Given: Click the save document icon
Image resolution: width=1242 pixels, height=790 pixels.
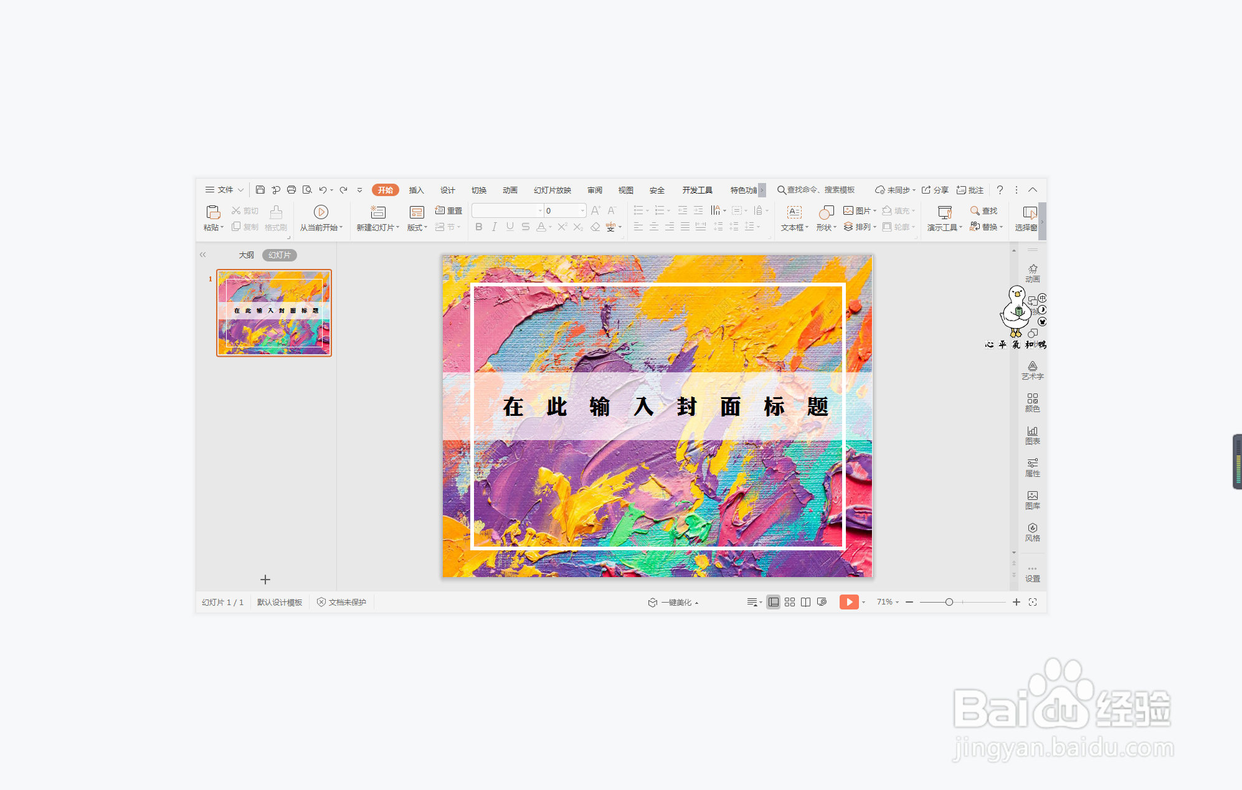Looking at the screenshot, I should (x=260, y=190).
